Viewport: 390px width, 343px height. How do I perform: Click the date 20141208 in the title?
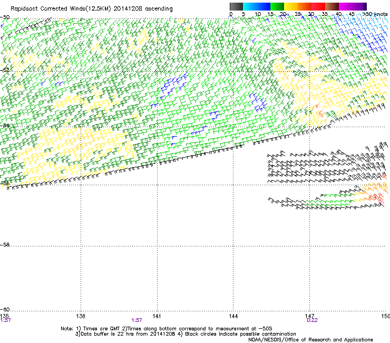coord(128,9)
